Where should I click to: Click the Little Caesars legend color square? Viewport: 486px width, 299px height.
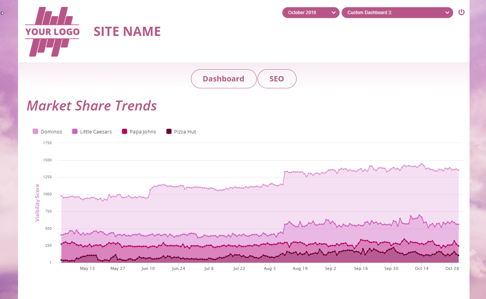75,132
